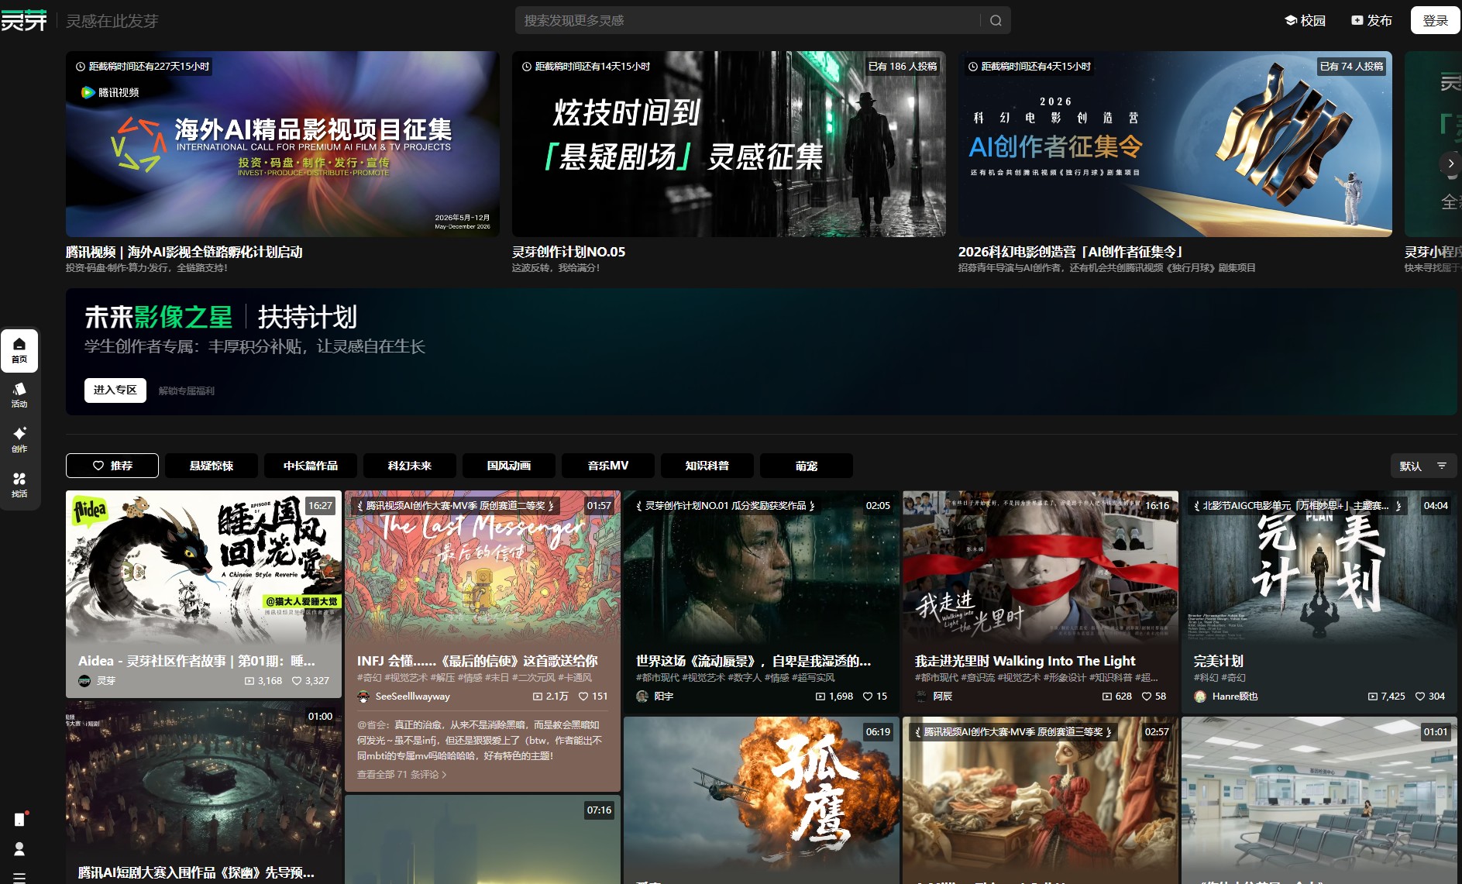Click the SeeSeelllwayway author avatar
1462x884 pixels.
pos(363,697)
